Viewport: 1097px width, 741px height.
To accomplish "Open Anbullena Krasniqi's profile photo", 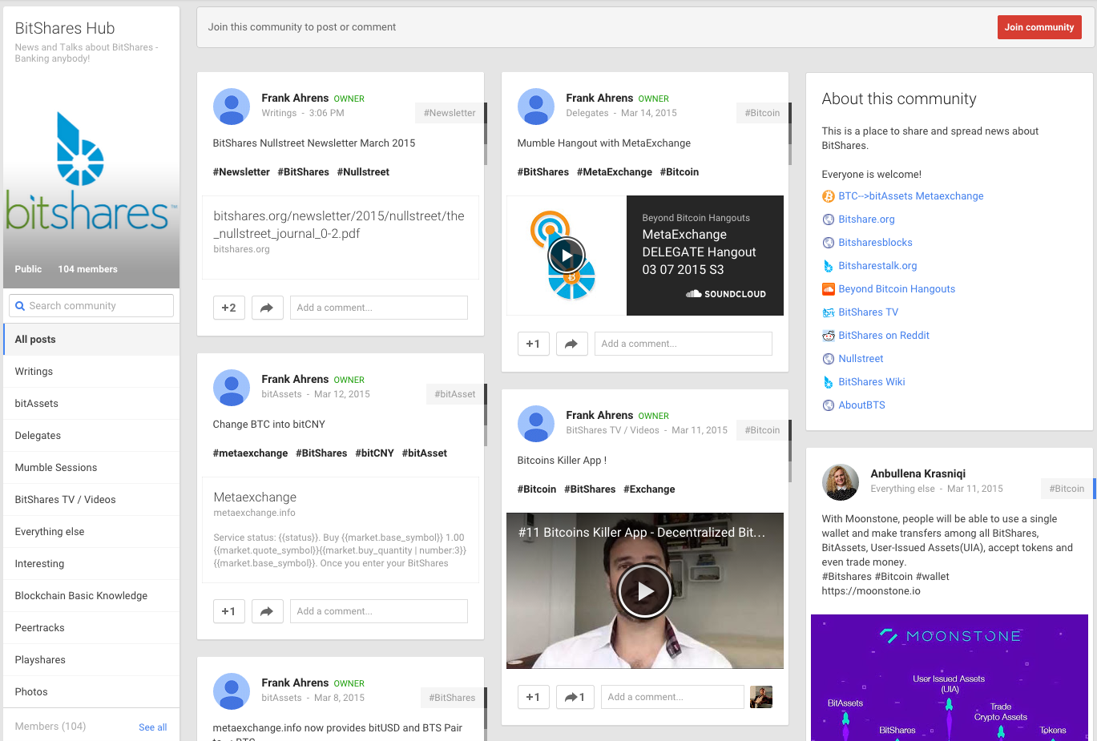I will tap(841, 482).
